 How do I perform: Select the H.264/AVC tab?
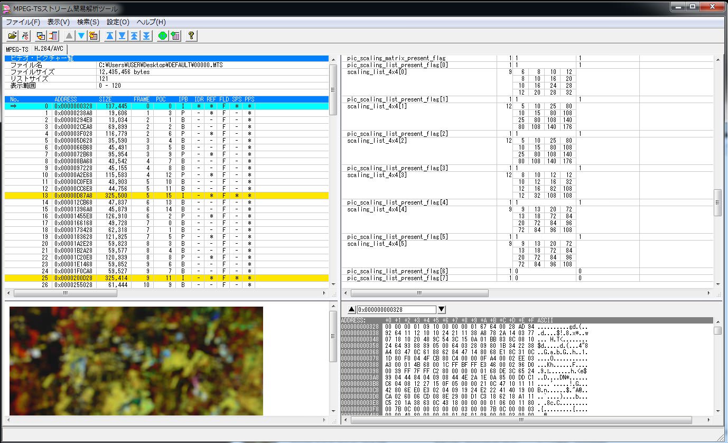(x=49, y=49)
